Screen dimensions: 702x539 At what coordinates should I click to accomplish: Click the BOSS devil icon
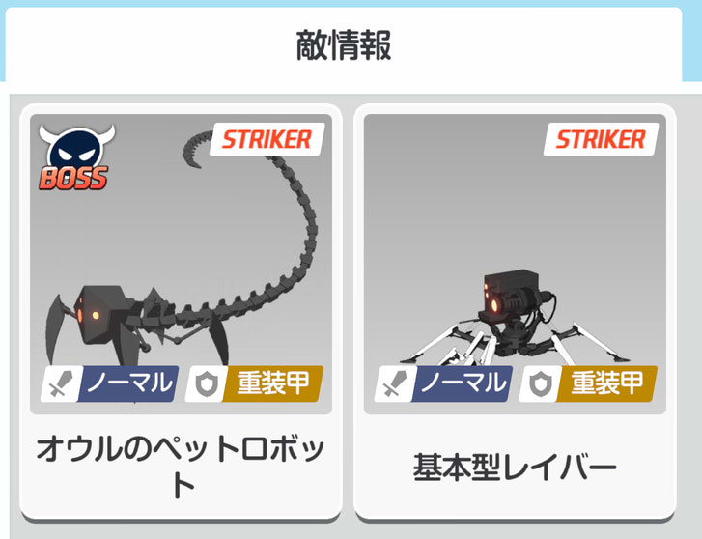76,156
